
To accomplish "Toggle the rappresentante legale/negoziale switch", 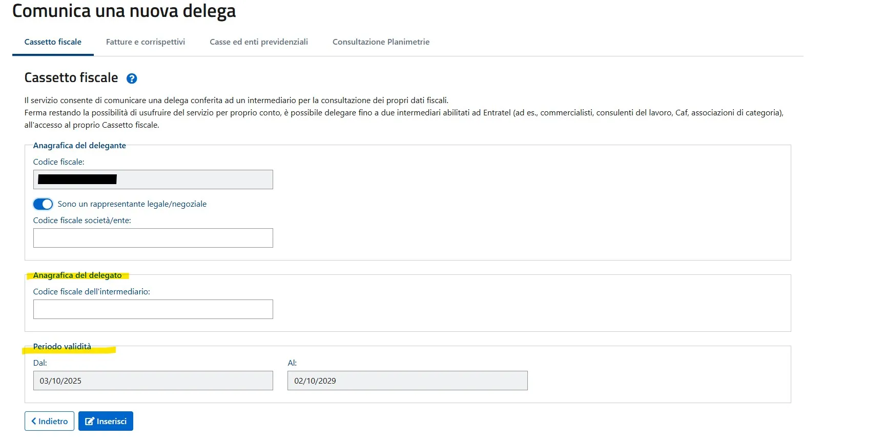I will tap(43, 204).
